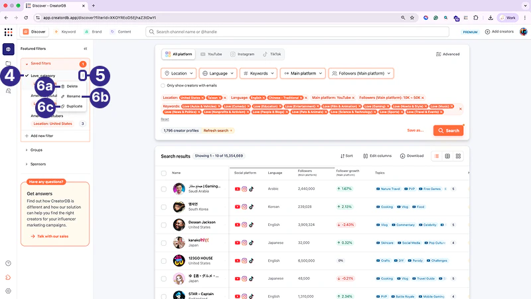Select the TikTok platform tab
531x299 pixels.
tap(272, 54)
